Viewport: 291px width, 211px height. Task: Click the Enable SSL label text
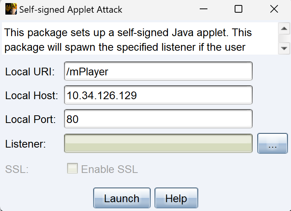pos(110,169)
